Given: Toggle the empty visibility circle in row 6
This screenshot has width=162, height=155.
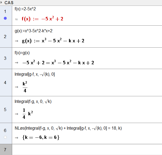Looking at the screenshot, I should [5, 137].
